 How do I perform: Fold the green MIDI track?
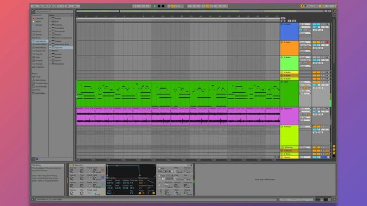282,82
